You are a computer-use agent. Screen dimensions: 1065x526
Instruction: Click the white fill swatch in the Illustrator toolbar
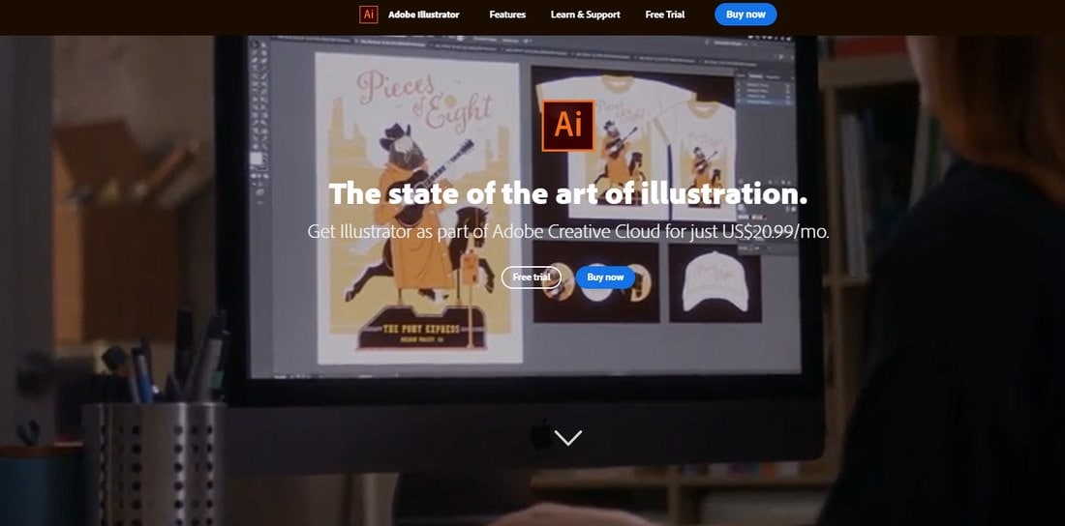257,159
